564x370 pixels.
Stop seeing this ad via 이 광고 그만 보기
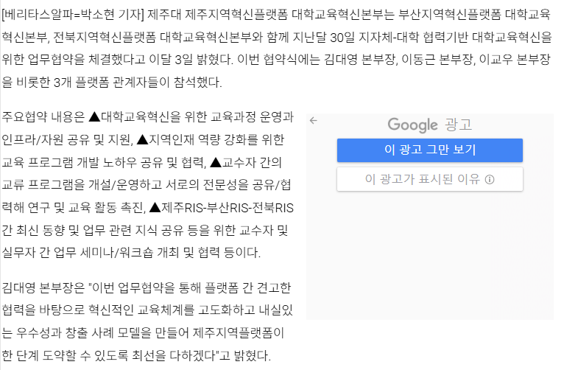[x=430, y=150]
